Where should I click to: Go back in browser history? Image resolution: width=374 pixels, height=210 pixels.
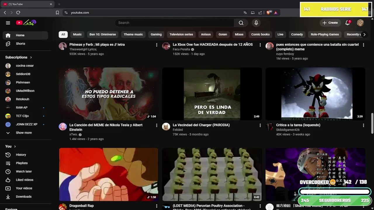point(5,13)
